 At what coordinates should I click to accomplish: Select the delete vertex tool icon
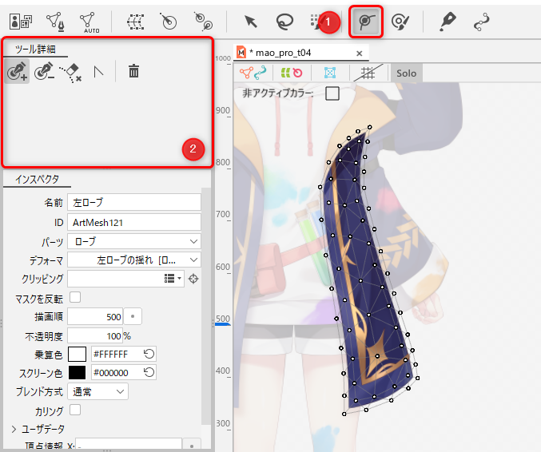pos(43,72)
